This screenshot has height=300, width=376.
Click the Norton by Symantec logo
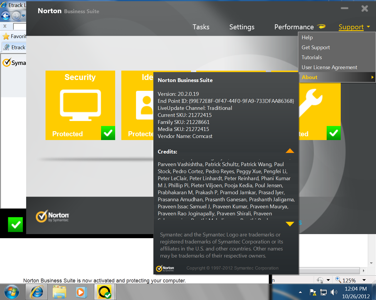pyautogui.click(x=53, y=217)
